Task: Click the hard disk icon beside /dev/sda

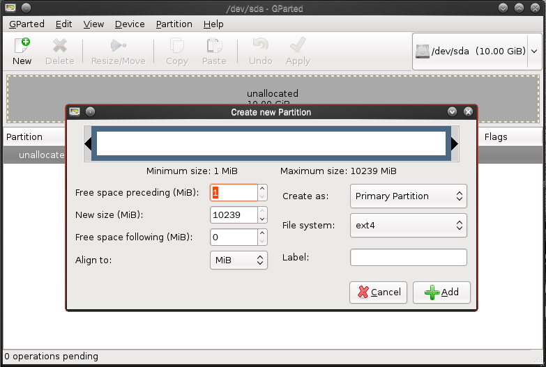Action: [x=422, y=52]
